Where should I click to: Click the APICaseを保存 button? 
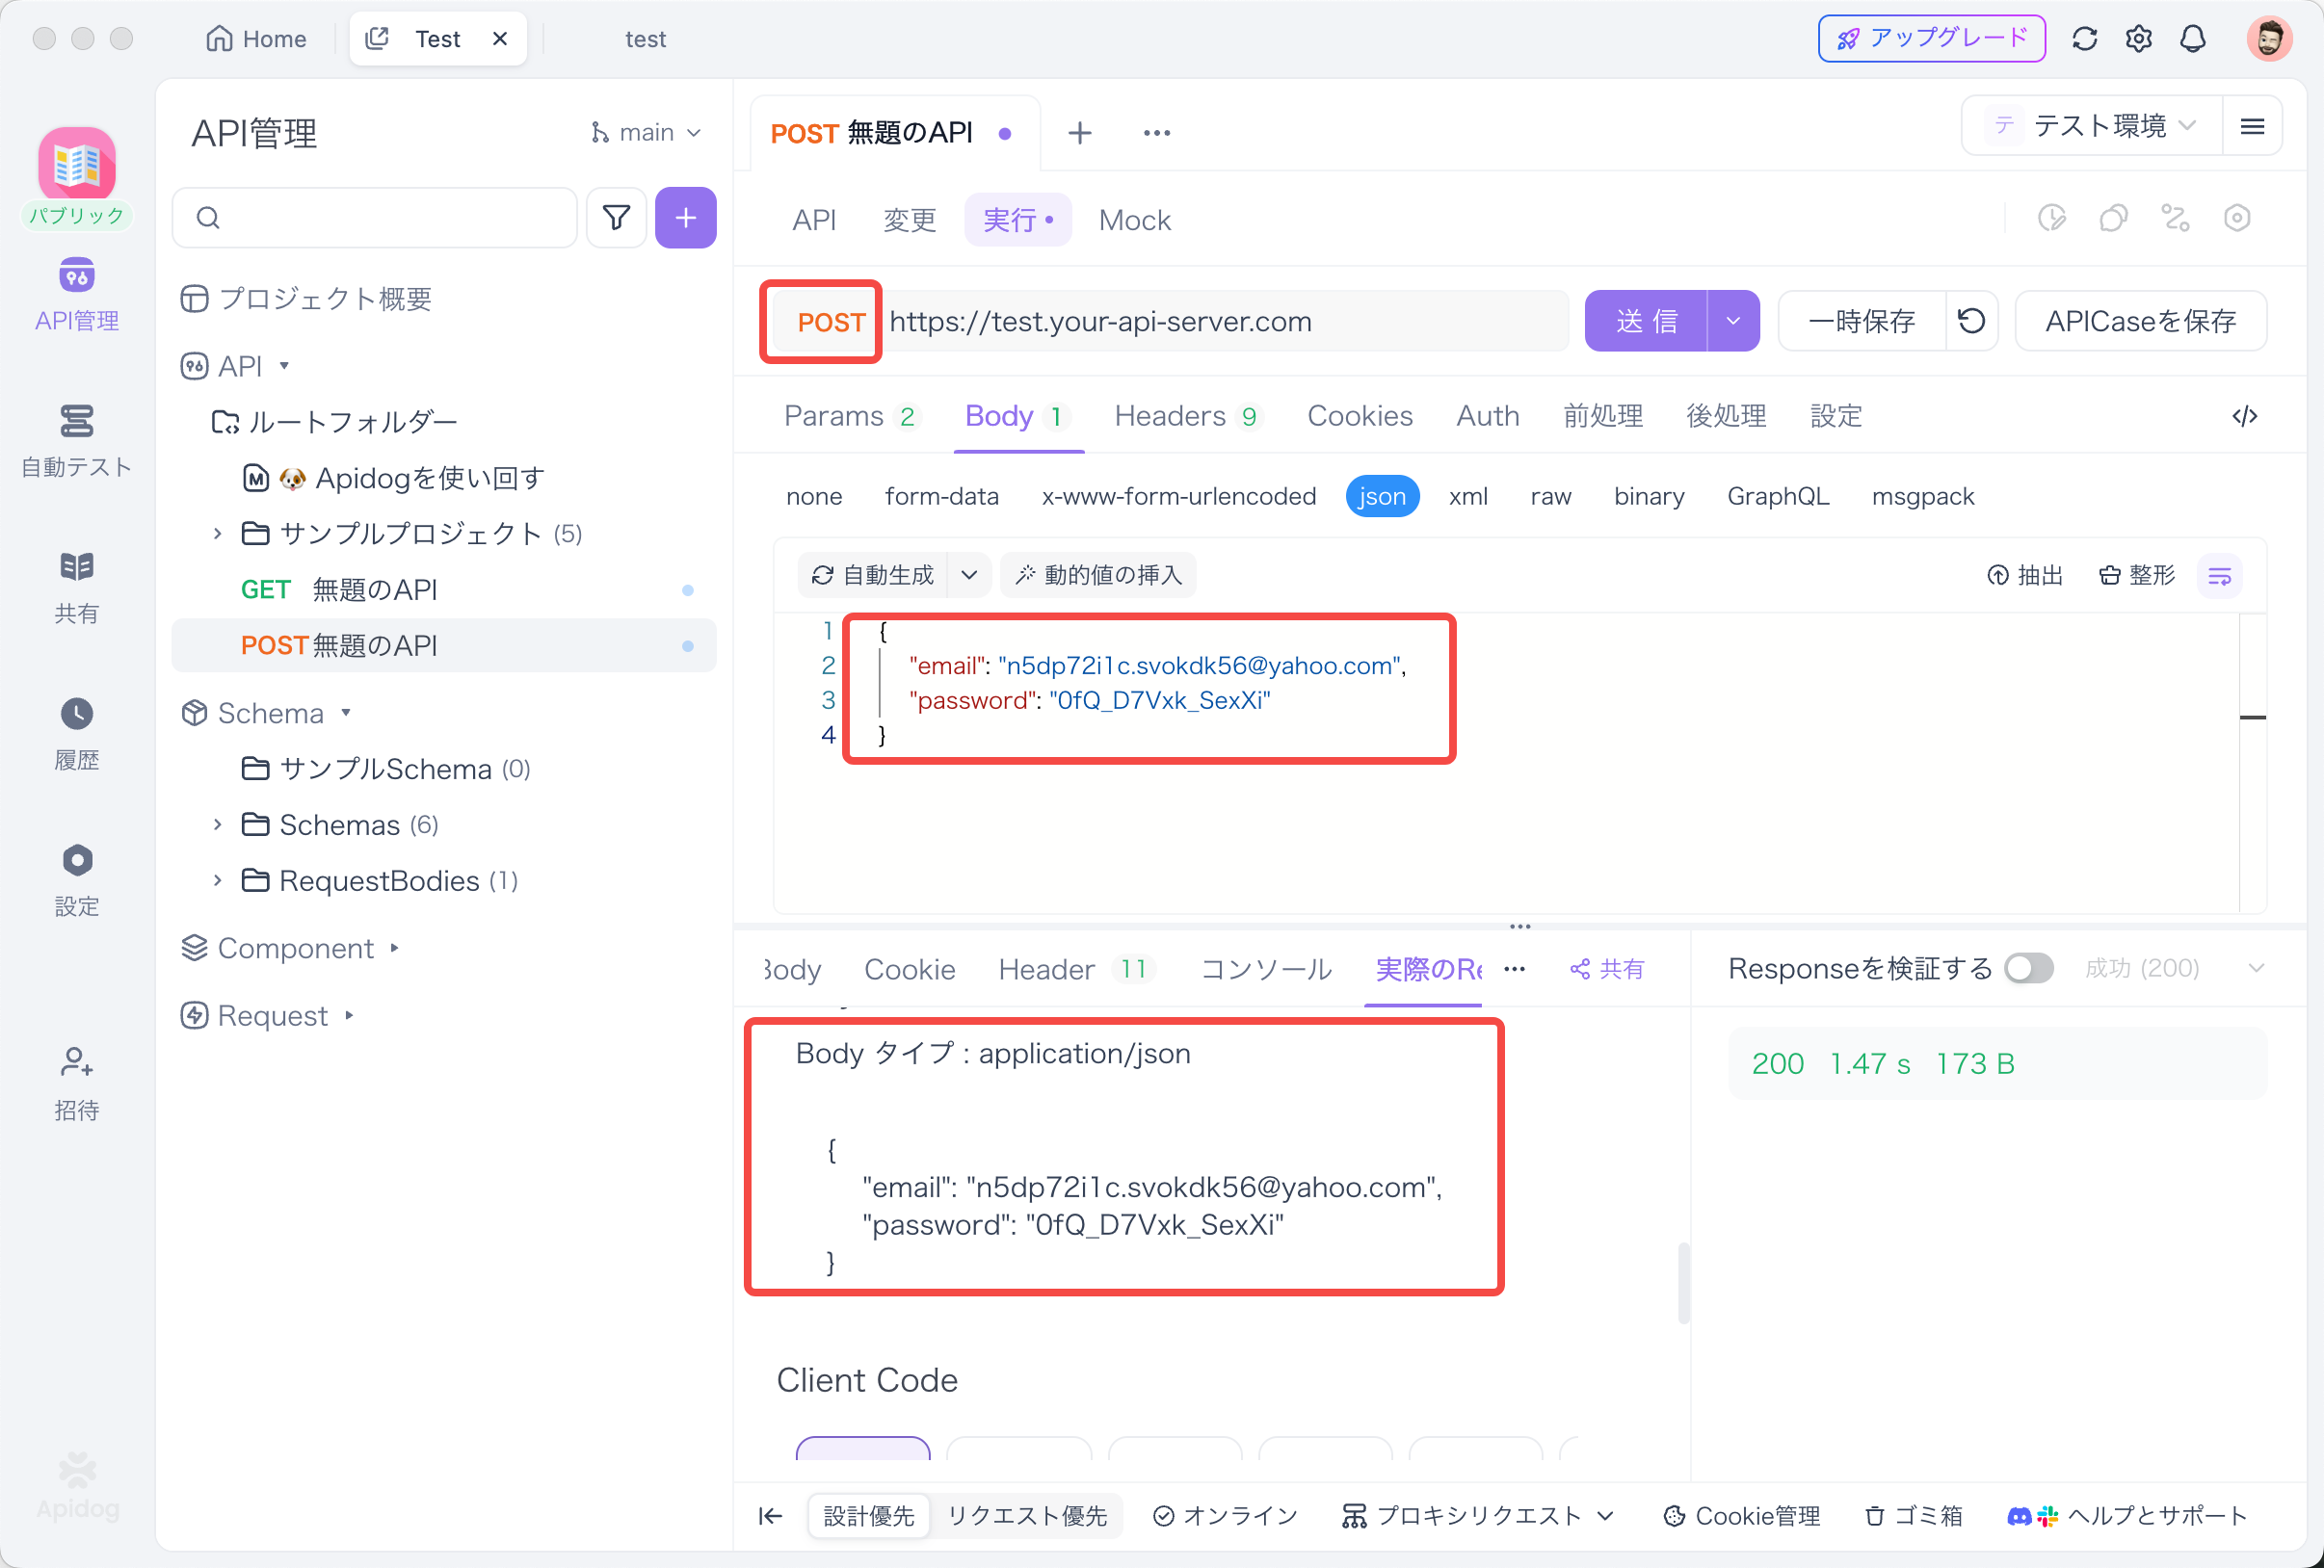tap(2140, 322)
